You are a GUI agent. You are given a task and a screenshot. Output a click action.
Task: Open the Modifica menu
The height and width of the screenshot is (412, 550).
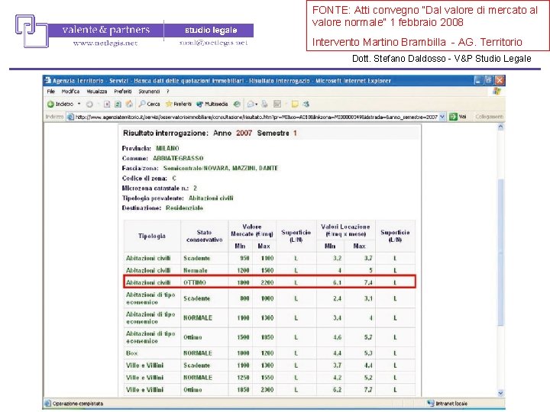tap(70, 92)
